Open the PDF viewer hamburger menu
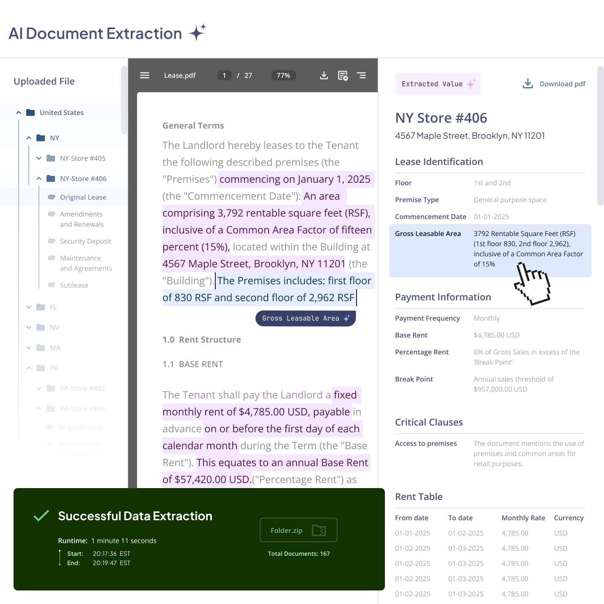Image resolution: width=604 pixels, height=604 pixels. tap(145, 75)
